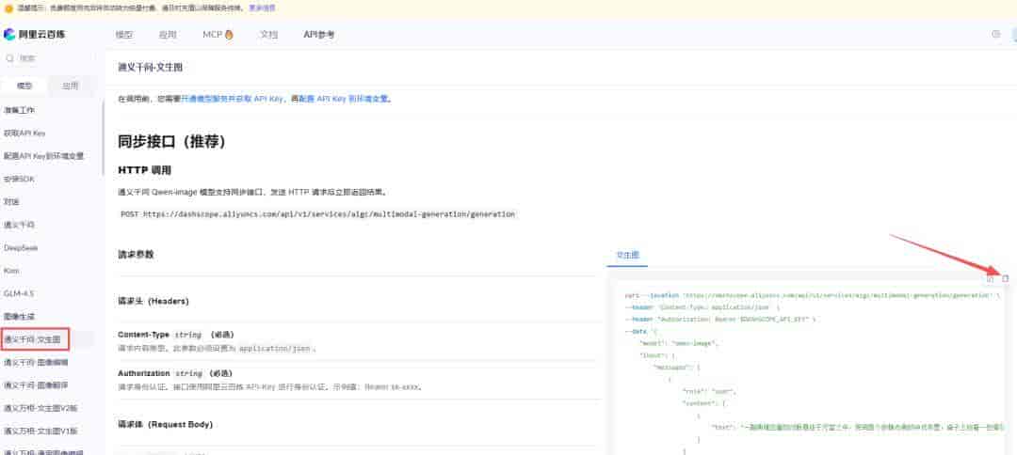This screenshot has width=1017, height=455.
Task: Open GLM-4.5 in the sidebar
Action: pyautogui.click(x=19, y=293)
